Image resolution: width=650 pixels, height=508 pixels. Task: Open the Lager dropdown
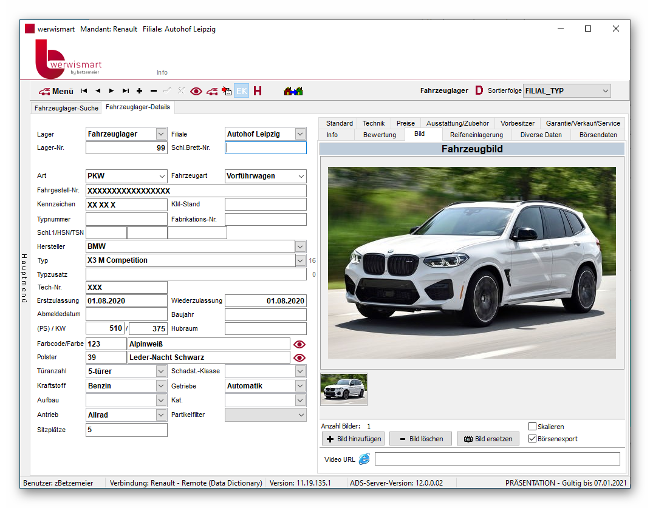pos(161,134)
